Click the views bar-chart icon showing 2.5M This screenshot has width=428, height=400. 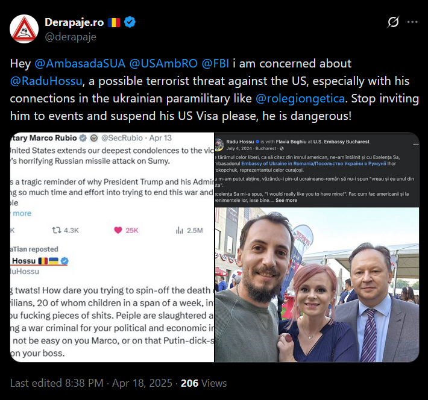point(179,231)
